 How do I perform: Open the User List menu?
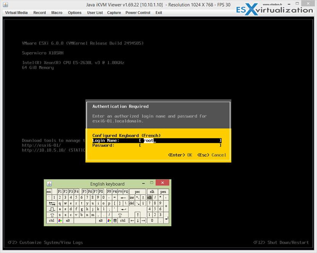tap(95, 13)
